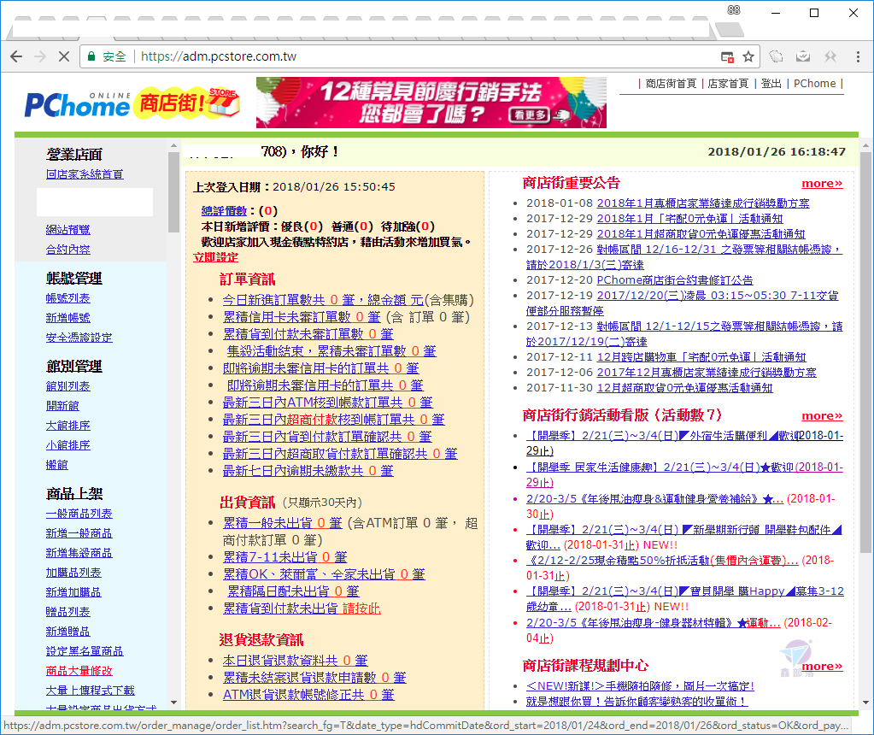Open the PChome top link
The width and height of the screenshot is (874, 735).
point(814,84)
